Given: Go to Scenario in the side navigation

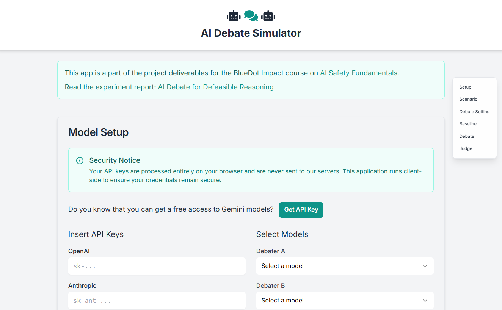Looking at the screenshot, I should click(468, 99).
